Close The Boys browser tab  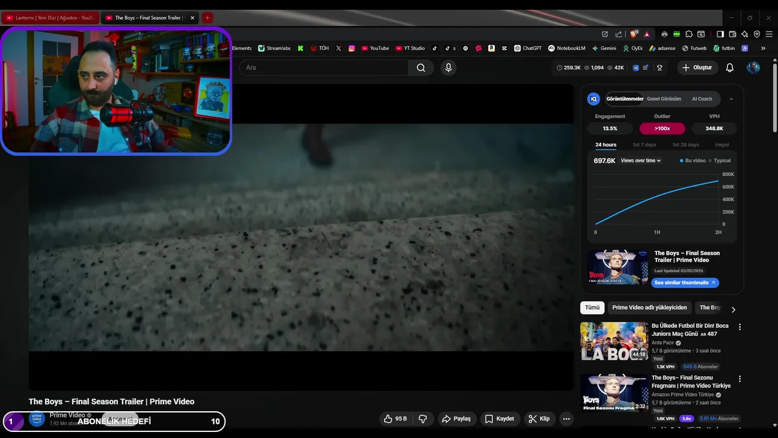click(x=192, y=18)
